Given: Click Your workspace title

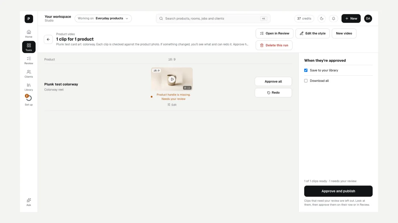Looking at the screenshot, I should (58, 17).
